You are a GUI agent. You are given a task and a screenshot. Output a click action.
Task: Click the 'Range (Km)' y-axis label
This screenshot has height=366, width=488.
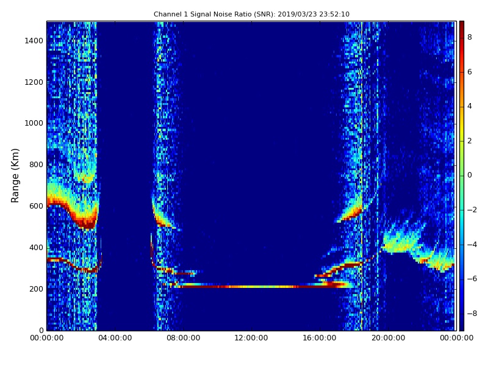15,176
